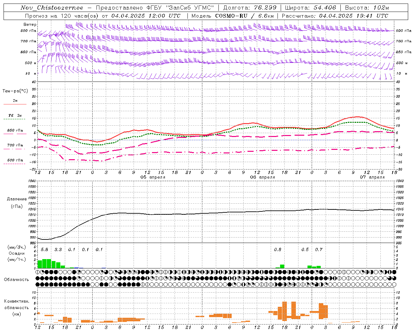
Task: Click the 2м temperature legend entry
Action: (x=15, y=101)
